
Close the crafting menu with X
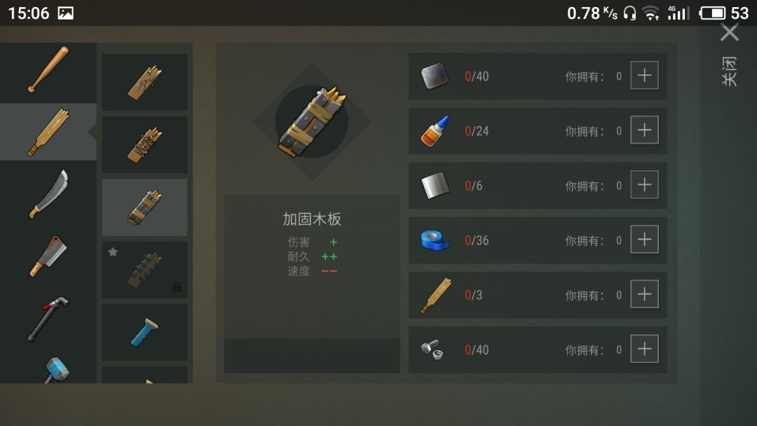(730, 33)
